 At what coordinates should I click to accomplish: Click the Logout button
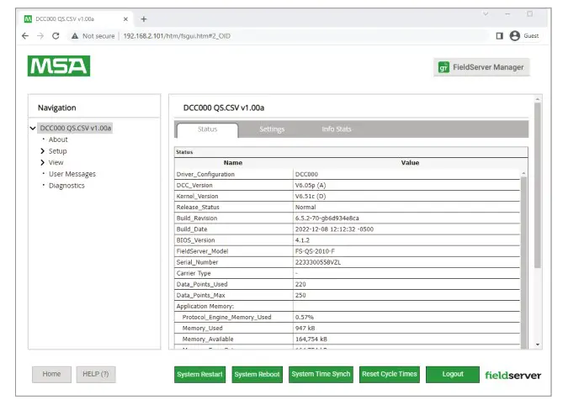(453, 374)
